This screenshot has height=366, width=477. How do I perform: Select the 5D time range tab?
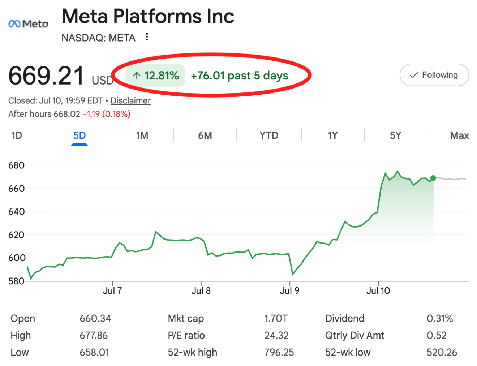[x=79, y=135]
